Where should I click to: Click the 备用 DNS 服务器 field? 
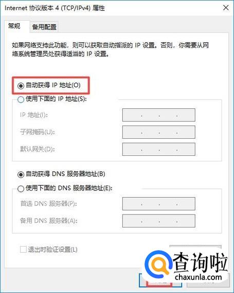(x=159, y=221)
